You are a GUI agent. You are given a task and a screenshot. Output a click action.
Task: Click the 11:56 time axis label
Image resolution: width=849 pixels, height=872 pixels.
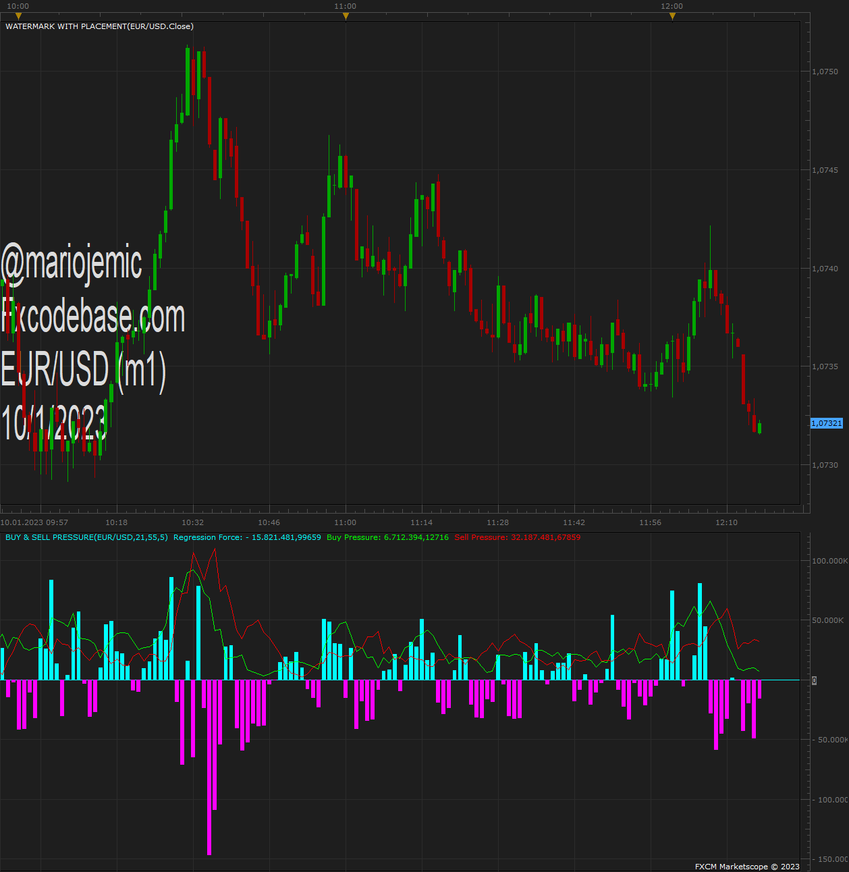651,522
